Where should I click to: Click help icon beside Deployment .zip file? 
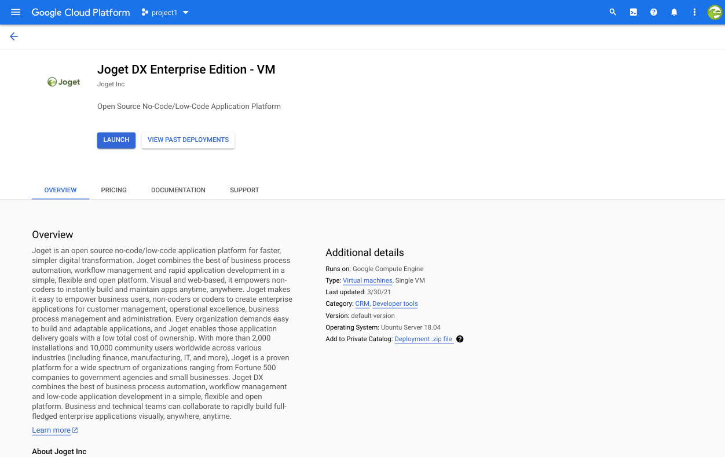[x=460, y=339]
